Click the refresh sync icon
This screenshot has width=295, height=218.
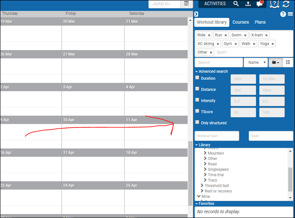point(286,4)
